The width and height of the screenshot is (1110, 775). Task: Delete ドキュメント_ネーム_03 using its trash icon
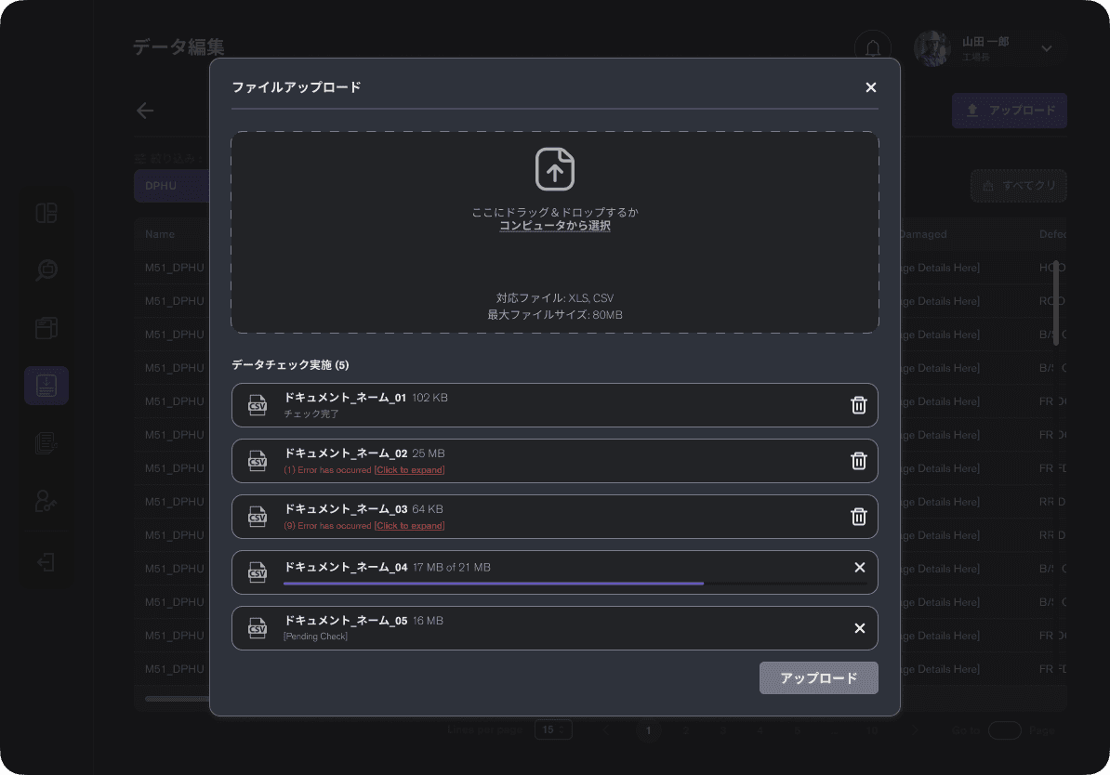click(x=858, y=517)
